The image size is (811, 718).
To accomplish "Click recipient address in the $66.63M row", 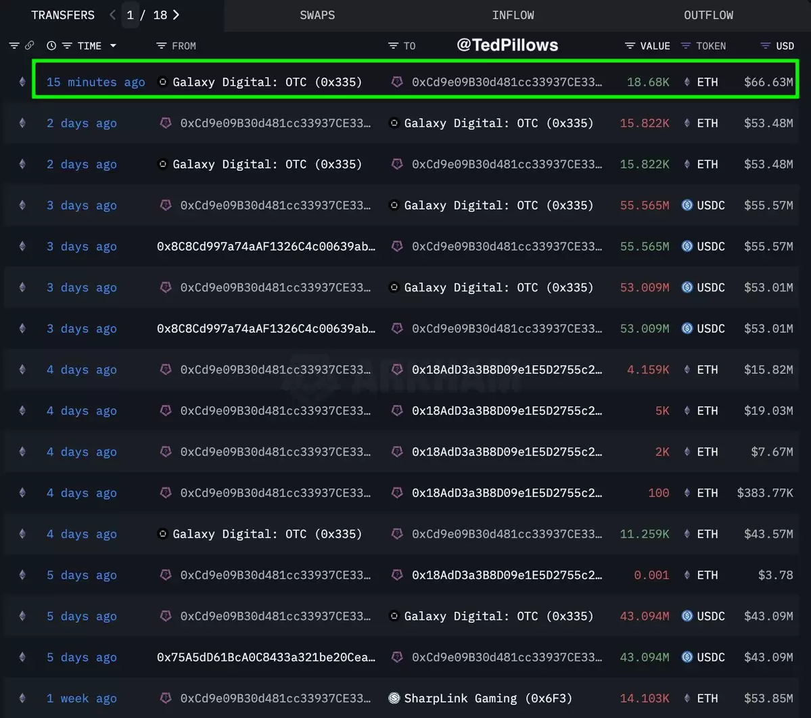I will point(507,82).
